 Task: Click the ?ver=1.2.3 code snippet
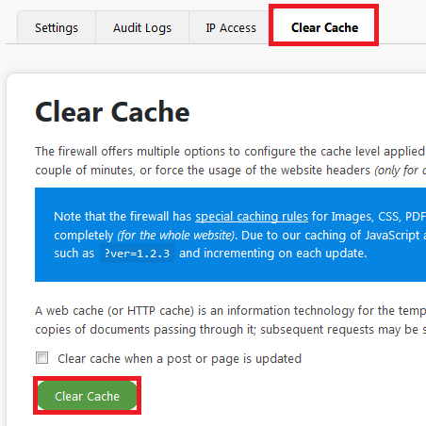click(137, 254)
